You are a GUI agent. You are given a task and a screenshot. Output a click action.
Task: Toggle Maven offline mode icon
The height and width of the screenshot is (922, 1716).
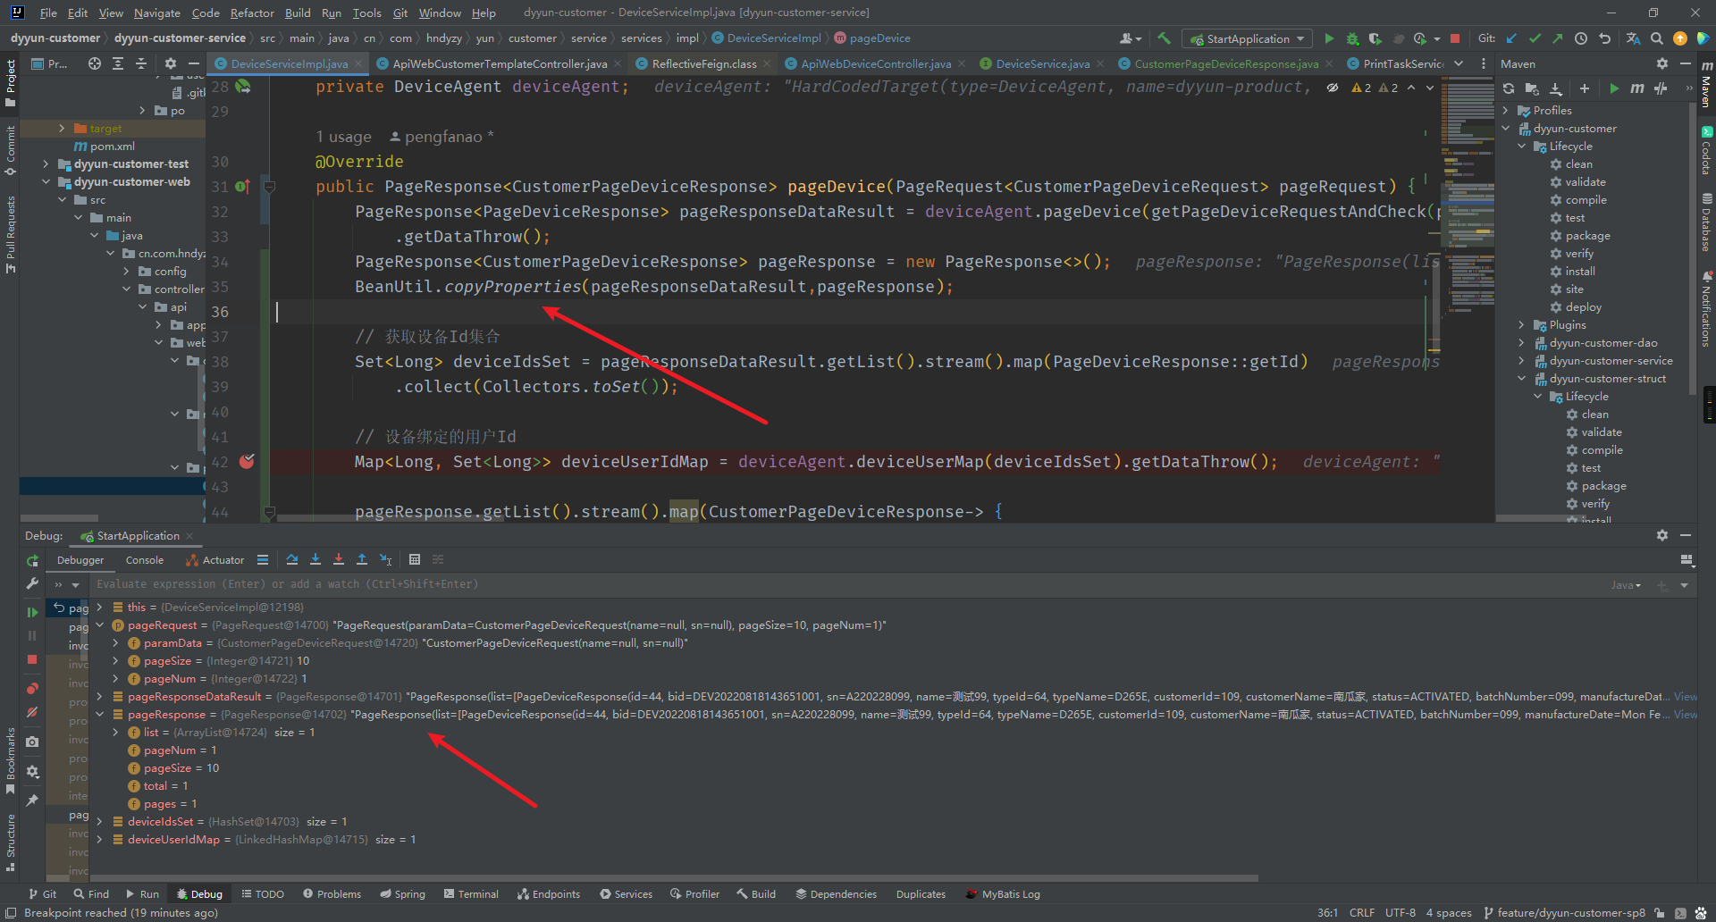(1661, 88)
